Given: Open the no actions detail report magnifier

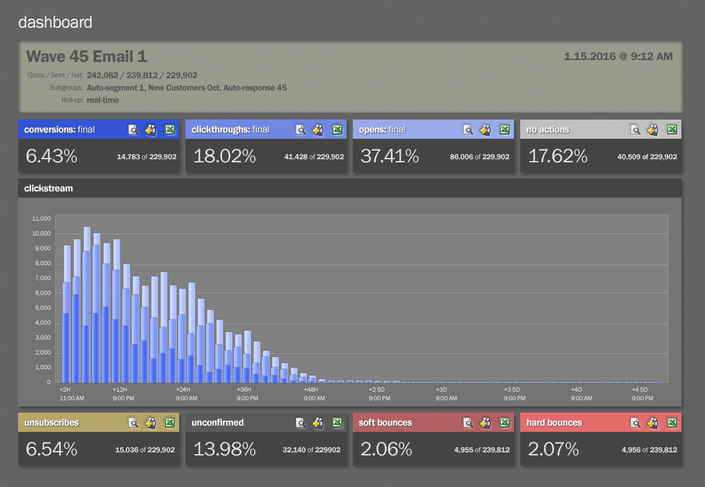Looking at the screenshot, I should [x=634, y=130].
